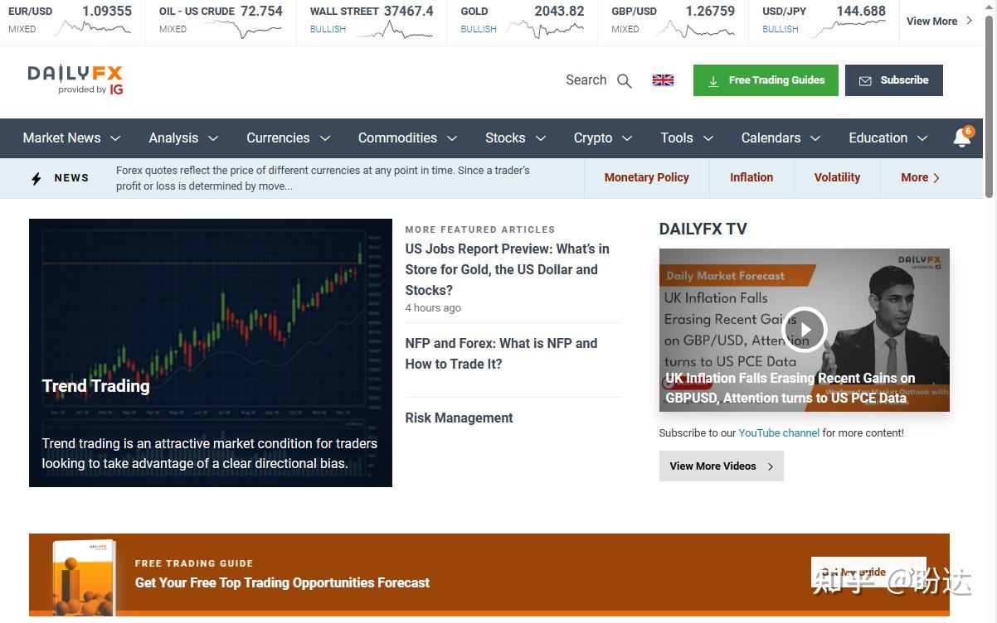Expand the Tools menu chevron
Viewport: 997px width, 623px height.
click(x=708, y=138)
